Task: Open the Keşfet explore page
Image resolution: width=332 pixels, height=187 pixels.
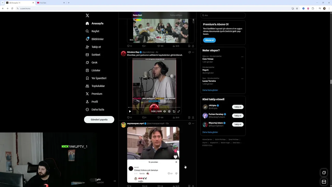Action: [x=93, y=31]
